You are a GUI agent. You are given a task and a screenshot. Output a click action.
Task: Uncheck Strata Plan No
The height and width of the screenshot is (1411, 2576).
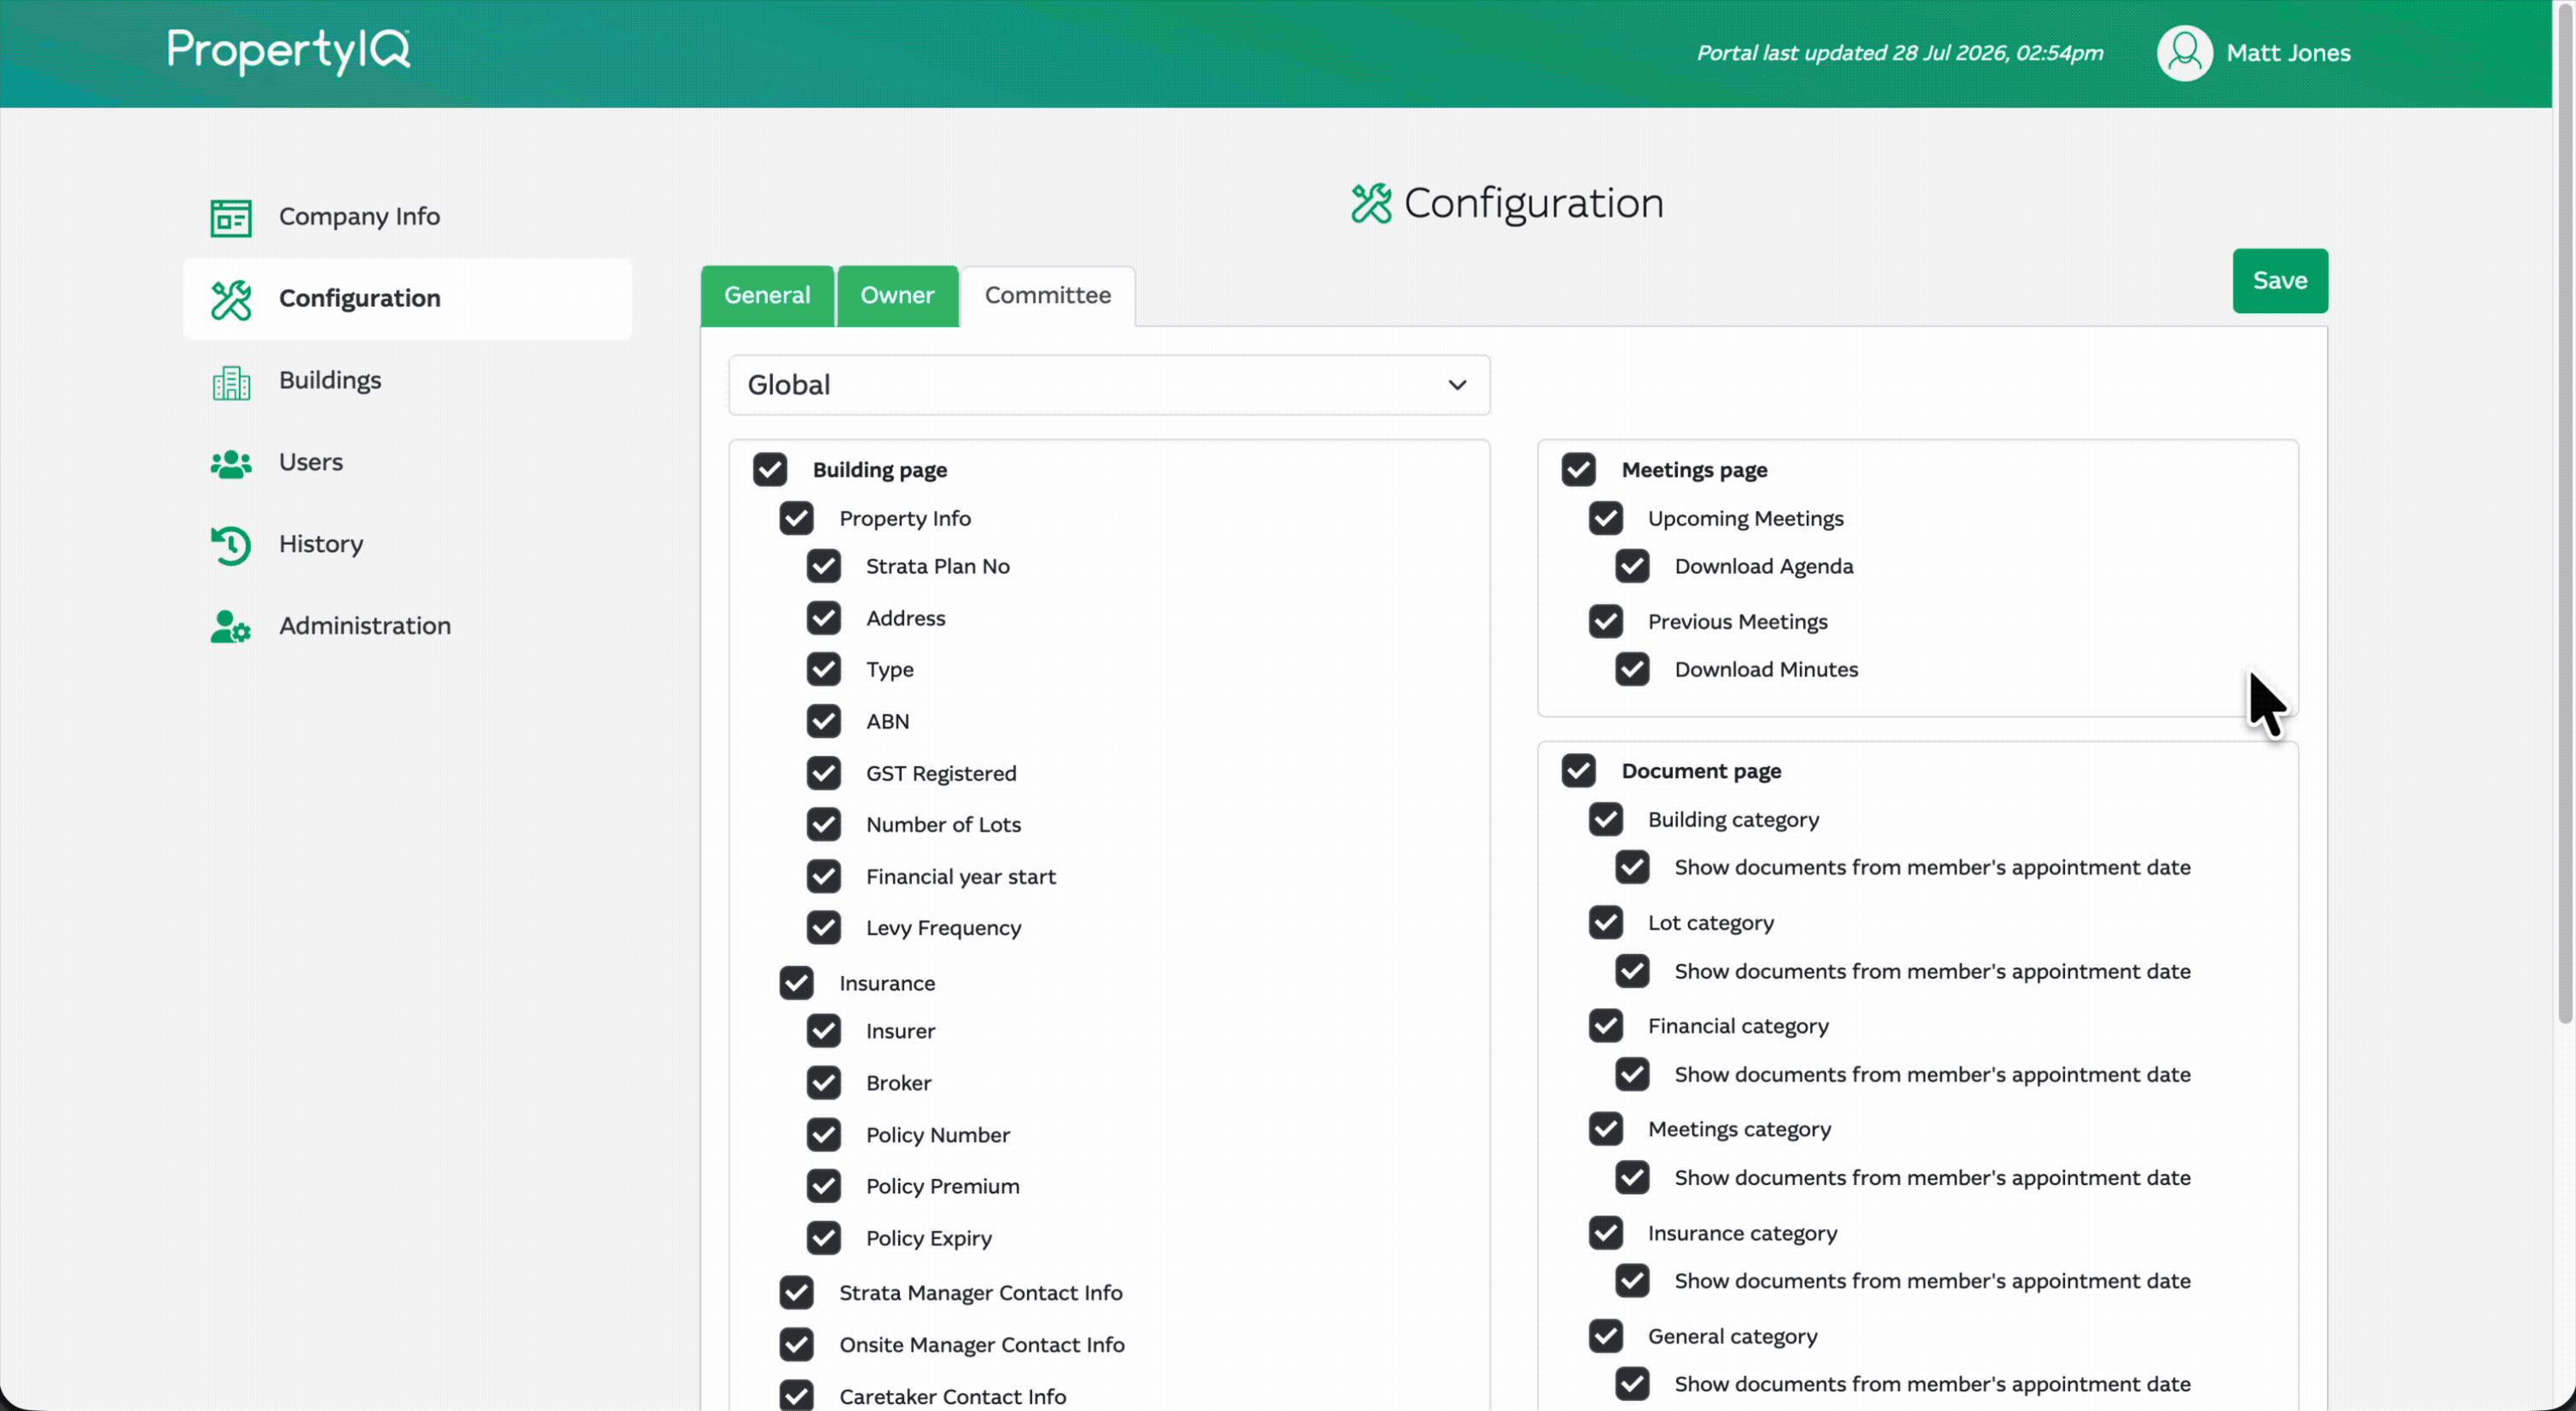tap(824, 567)
